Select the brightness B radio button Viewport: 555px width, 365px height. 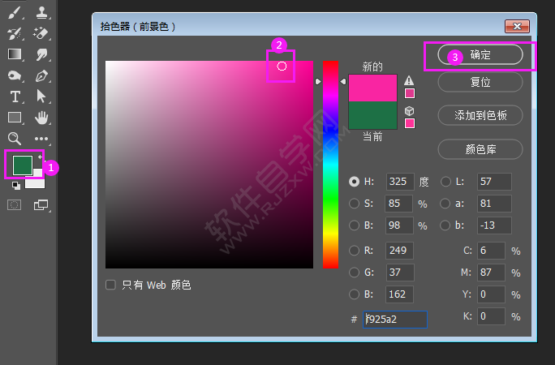tap(354, 225)
